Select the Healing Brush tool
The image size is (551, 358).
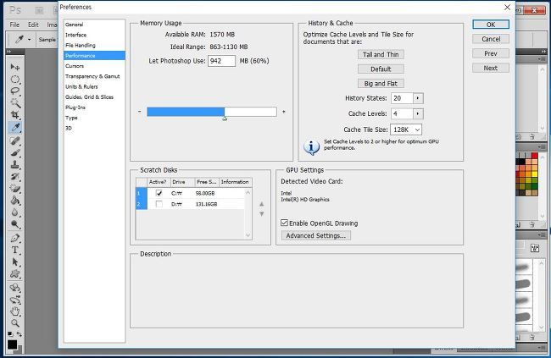(14, 140)
